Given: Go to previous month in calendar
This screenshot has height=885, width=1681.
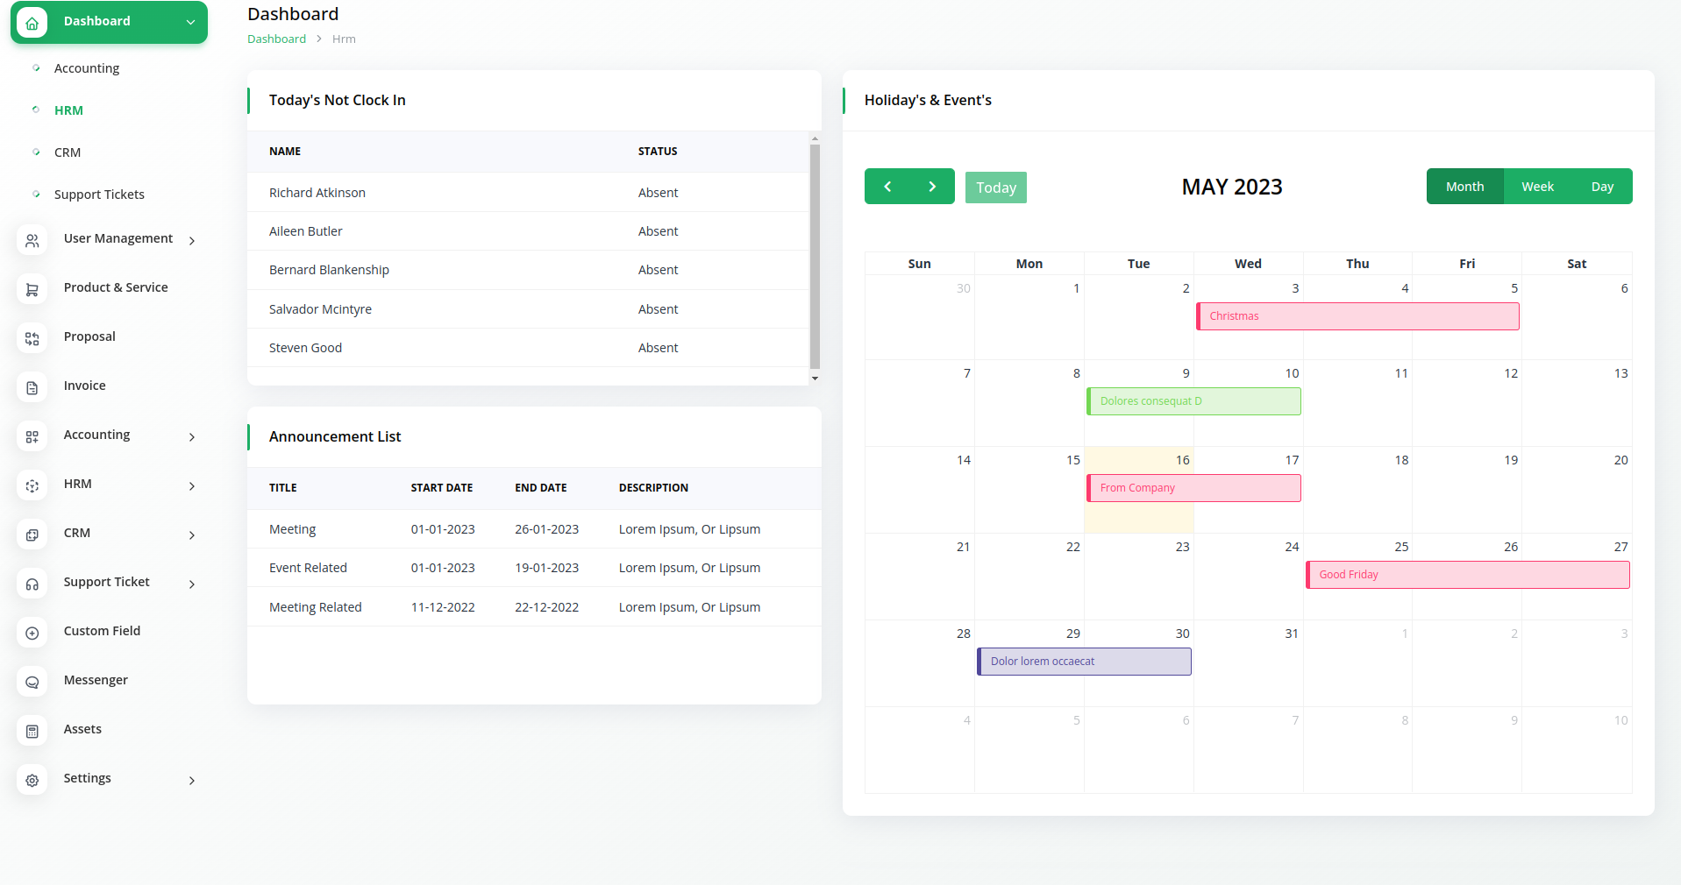Looking at the screenshot, I should coord(887,187).
